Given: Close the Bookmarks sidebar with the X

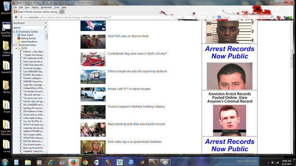Looking at the screenshot, I should tap(46, 23).
